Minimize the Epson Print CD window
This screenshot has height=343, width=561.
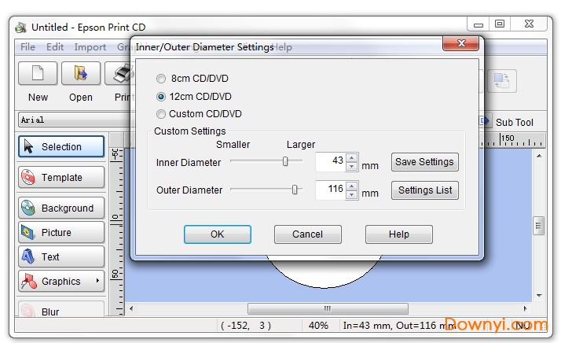pyautogui.click(x=478, y=24)
